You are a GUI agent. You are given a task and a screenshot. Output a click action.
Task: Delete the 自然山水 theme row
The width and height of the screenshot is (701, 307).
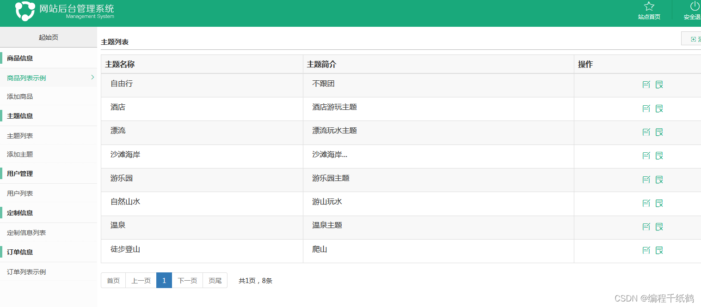click(x=659, y=203)
